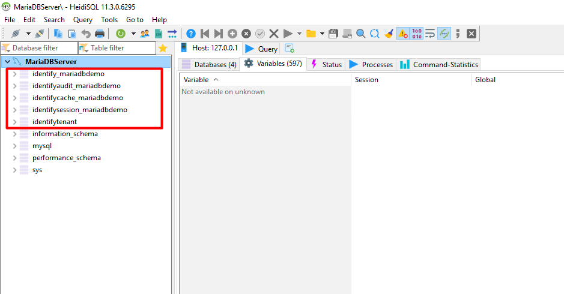Click the Copy toolbar icon
The image size is (564, 294).
tap(58, 34)
